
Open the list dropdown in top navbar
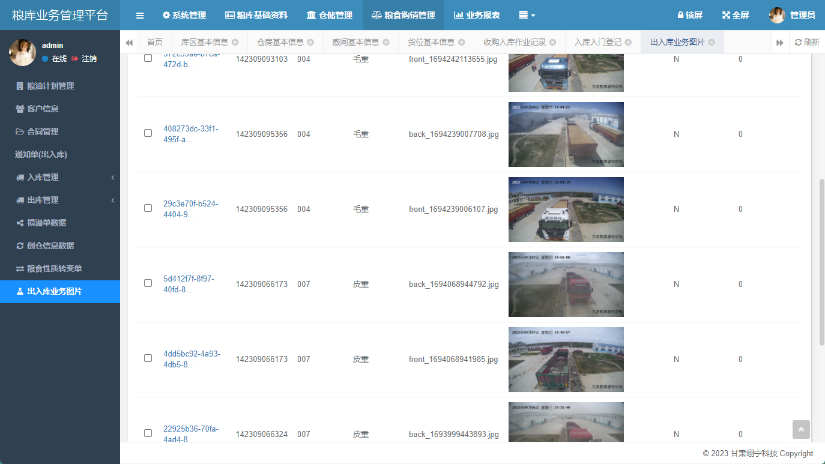coord(527,15)
